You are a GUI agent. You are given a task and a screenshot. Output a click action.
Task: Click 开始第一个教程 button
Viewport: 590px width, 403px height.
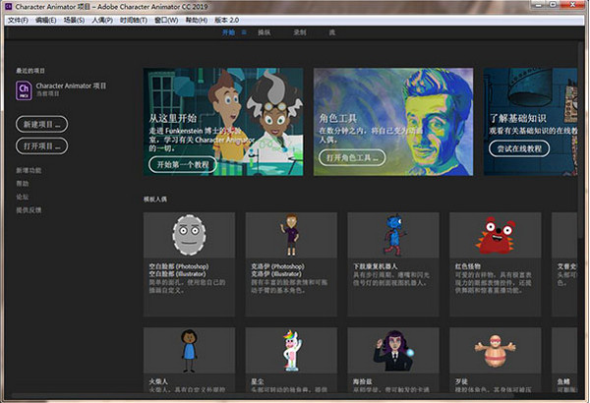tap(183, 164)
